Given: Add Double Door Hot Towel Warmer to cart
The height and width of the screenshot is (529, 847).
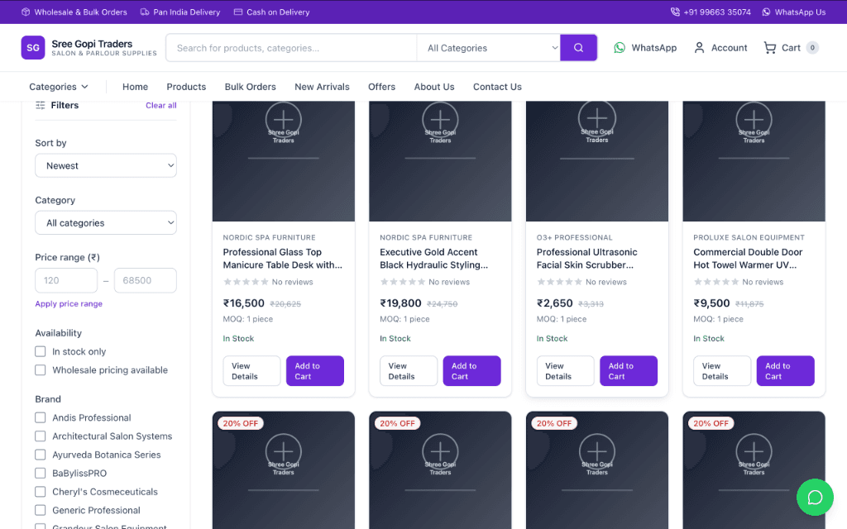Looking at the screenshot, I should click(786, 371).
